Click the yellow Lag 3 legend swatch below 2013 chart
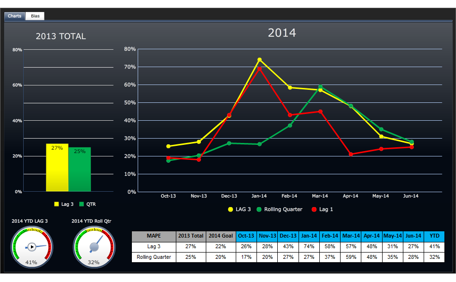Viewport: 456px width, 282px height. (56, 204)
